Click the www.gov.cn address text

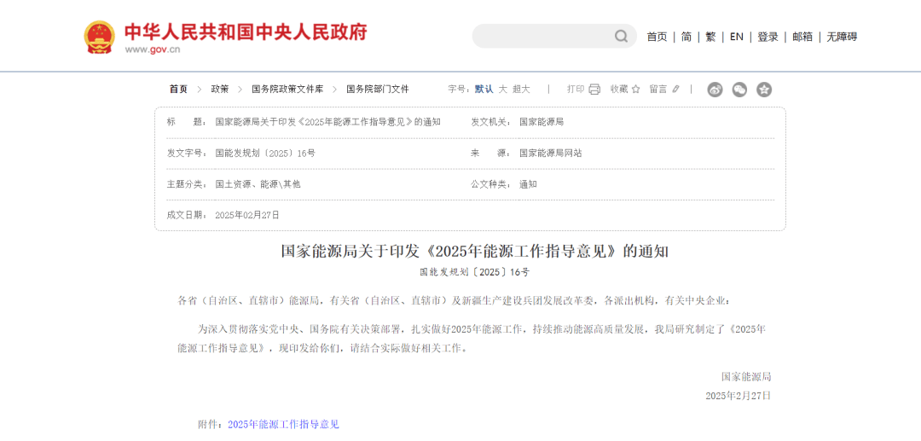[x=152, y=50]
